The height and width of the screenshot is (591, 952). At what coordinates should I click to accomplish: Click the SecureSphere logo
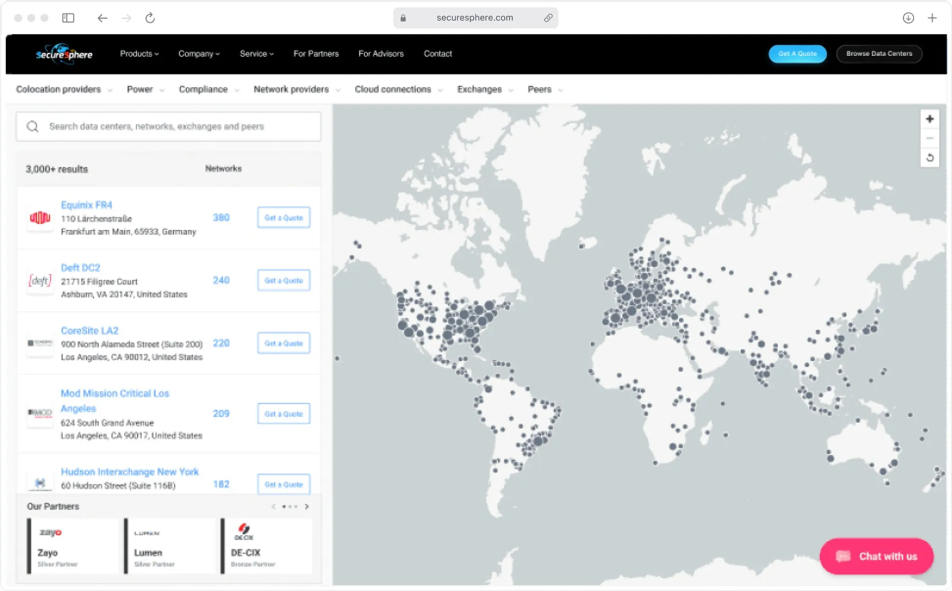64,54
